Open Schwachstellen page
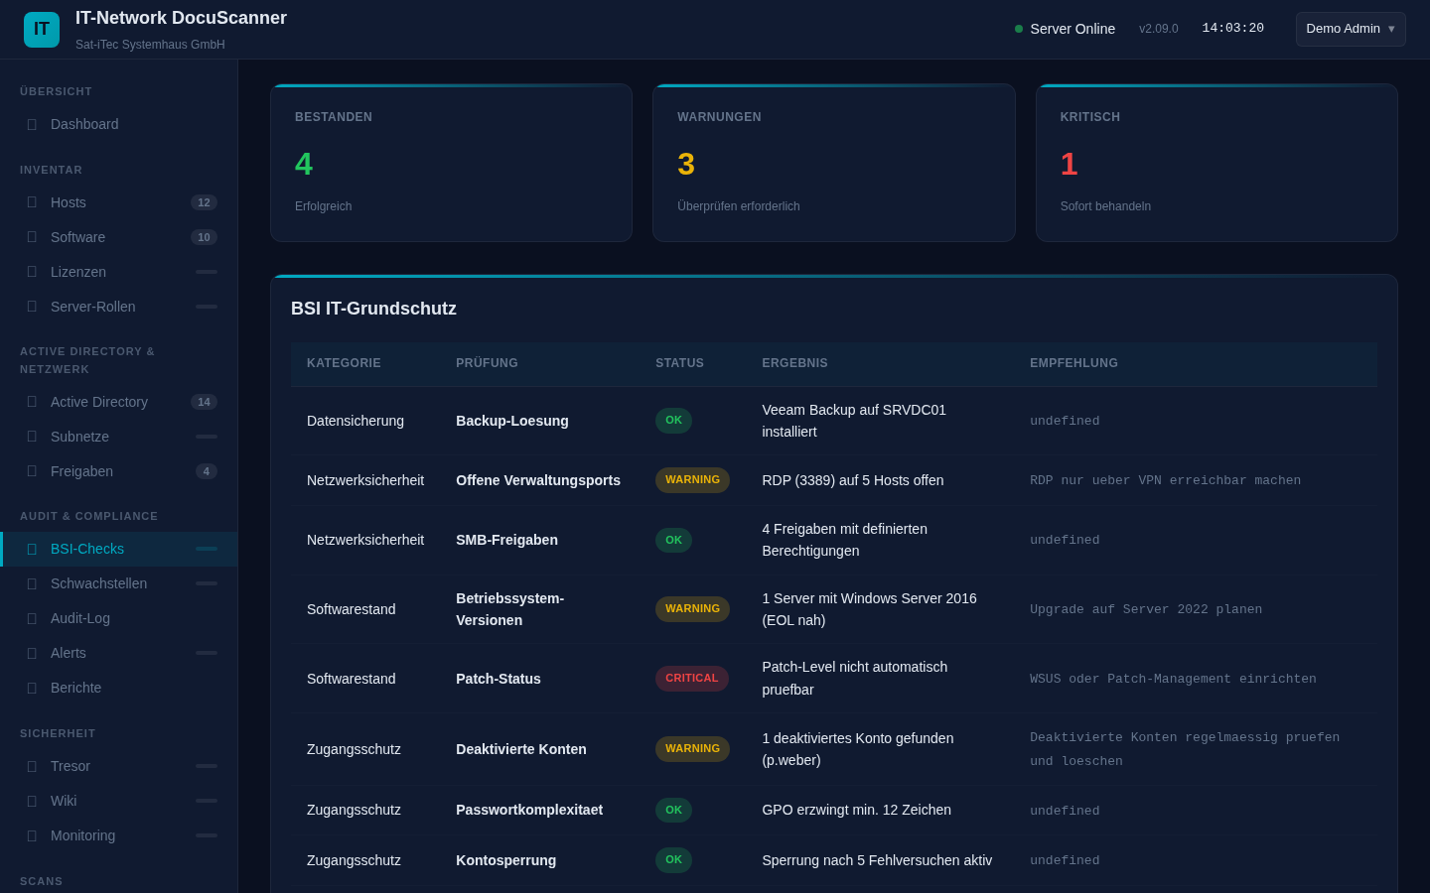Image resolution: width=1430 pixels, height=893 pixels. tap(119, 583)
